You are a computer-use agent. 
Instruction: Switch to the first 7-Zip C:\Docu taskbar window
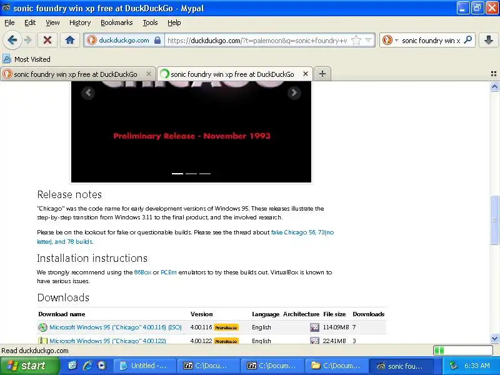pyautogui.click(x=208, y=366)
